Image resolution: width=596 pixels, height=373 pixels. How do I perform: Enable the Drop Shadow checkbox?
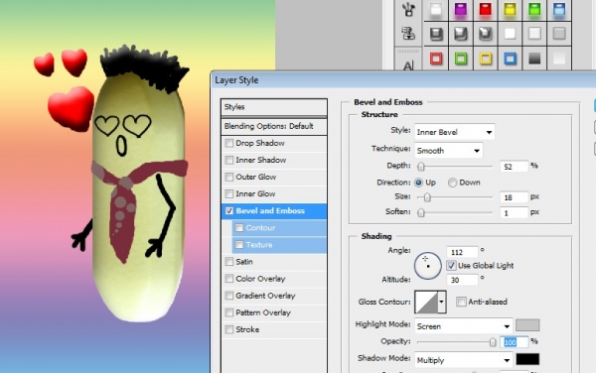tap(229, 143)
